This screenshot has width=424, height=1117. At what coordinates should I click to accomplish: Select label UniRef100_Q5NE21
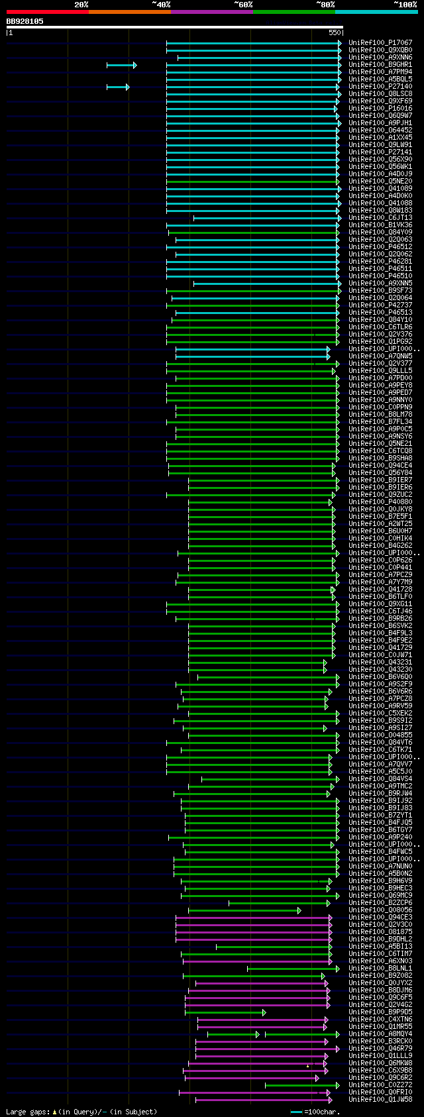[x=380, y=444]
